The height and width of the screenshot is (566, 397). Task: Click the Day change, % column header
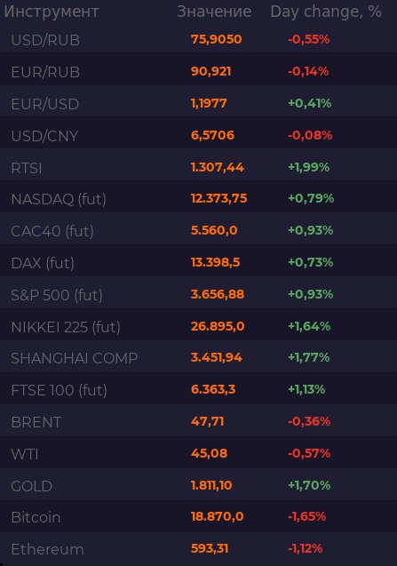(x=326, y=12)
